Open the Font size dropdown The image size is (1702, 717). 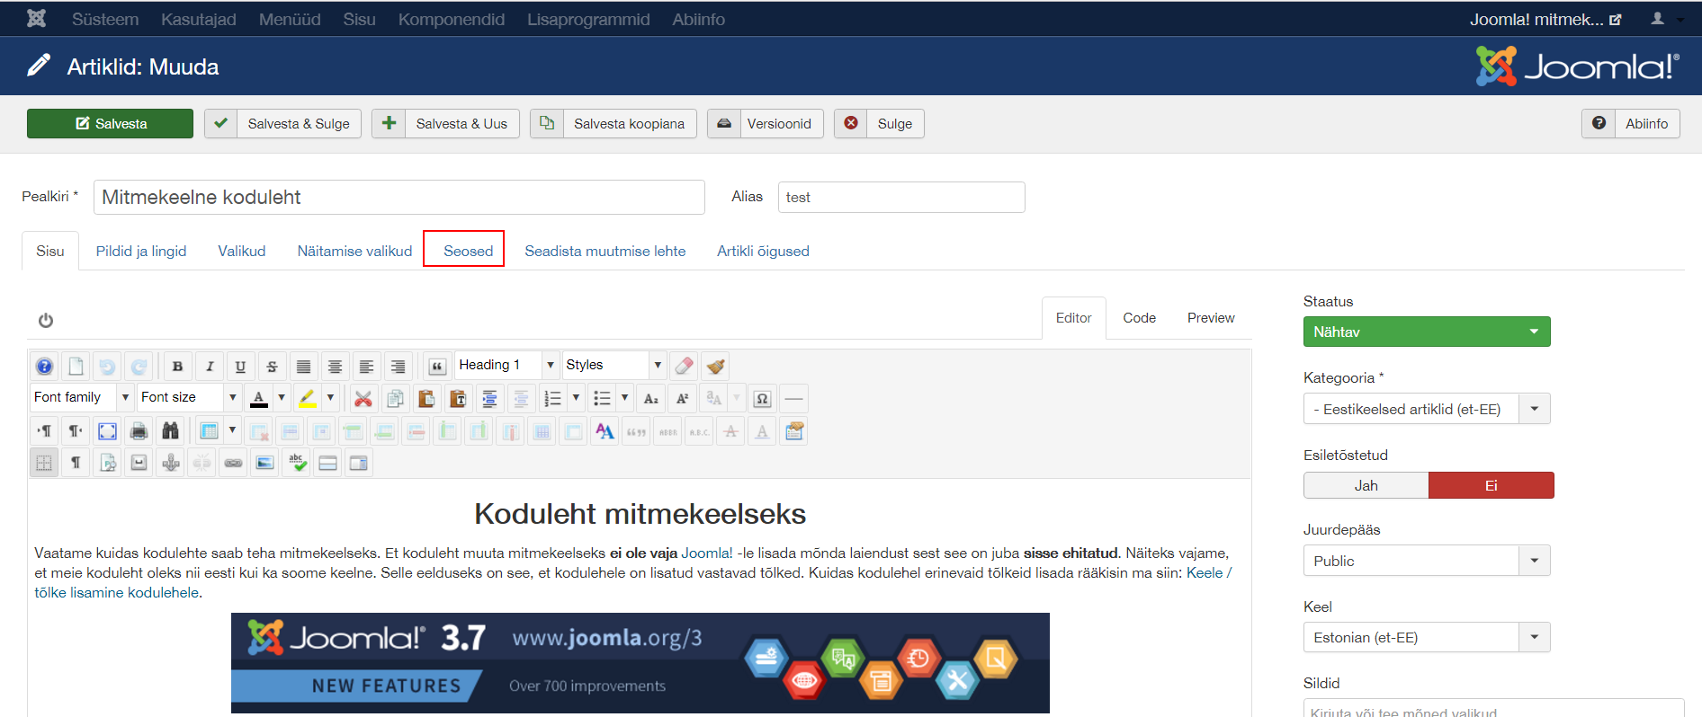[189, 397]
